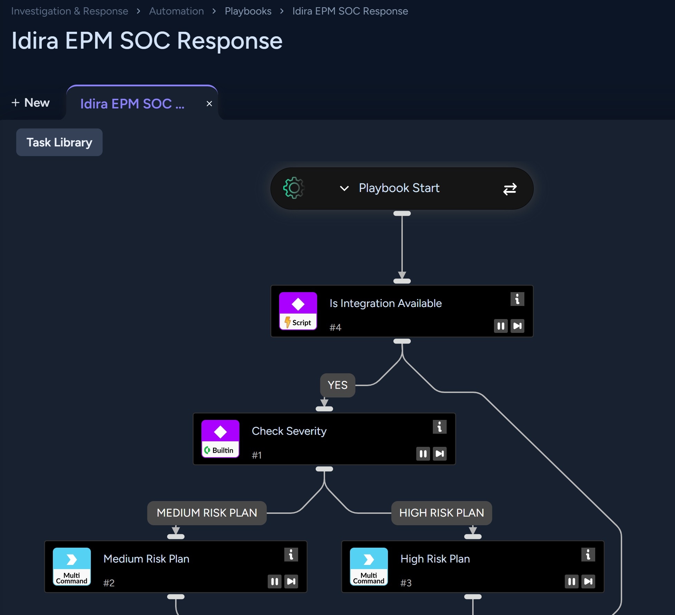Open info for Is Integration Available task
This screenshot has height=615, width=675.
point(517,299)
